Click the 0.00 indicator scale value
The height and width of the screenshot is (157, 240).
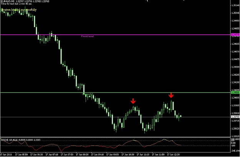coord(233,143)
